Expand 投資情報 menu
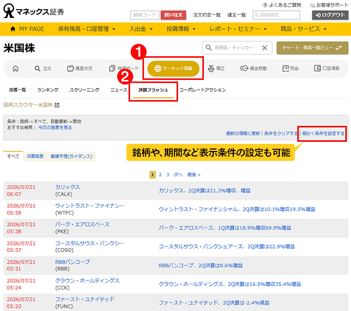 tap(181, 29)
